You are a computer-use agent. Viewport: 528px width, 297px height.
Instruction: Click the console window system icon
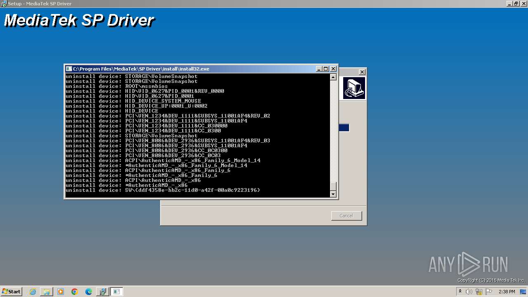point(69,69)
